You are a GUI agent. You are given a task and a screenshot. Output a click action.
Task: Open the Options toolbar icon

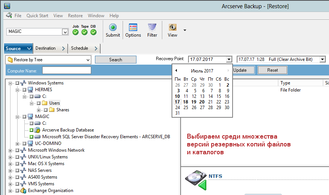coord(133,27)
